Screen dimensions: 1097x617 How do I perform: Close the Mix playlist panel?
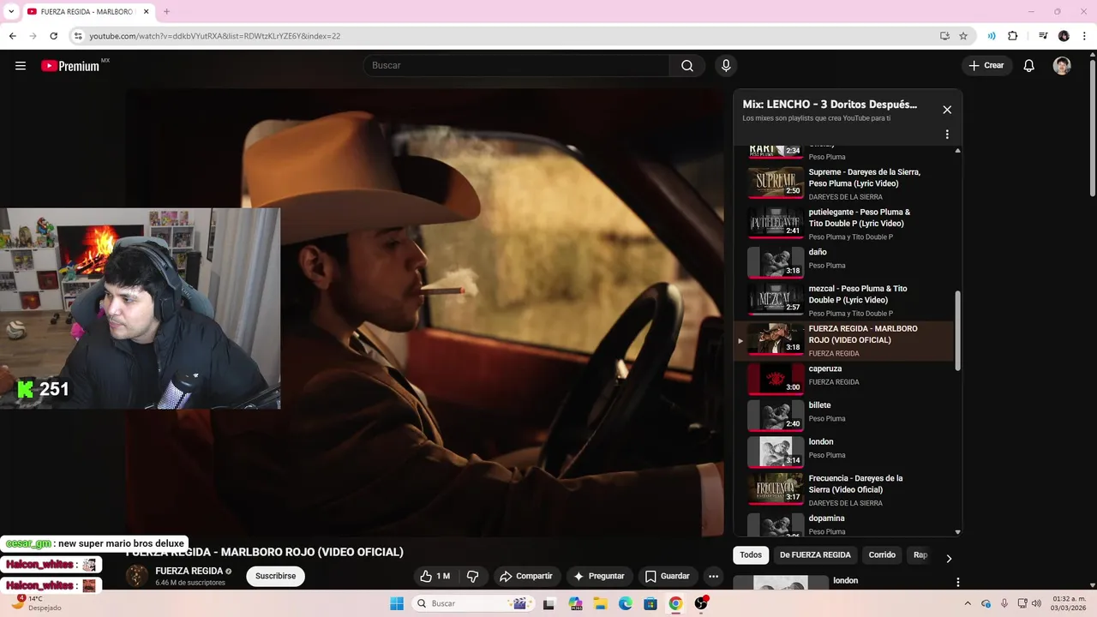pyautogui.click(x=947, y=110)
